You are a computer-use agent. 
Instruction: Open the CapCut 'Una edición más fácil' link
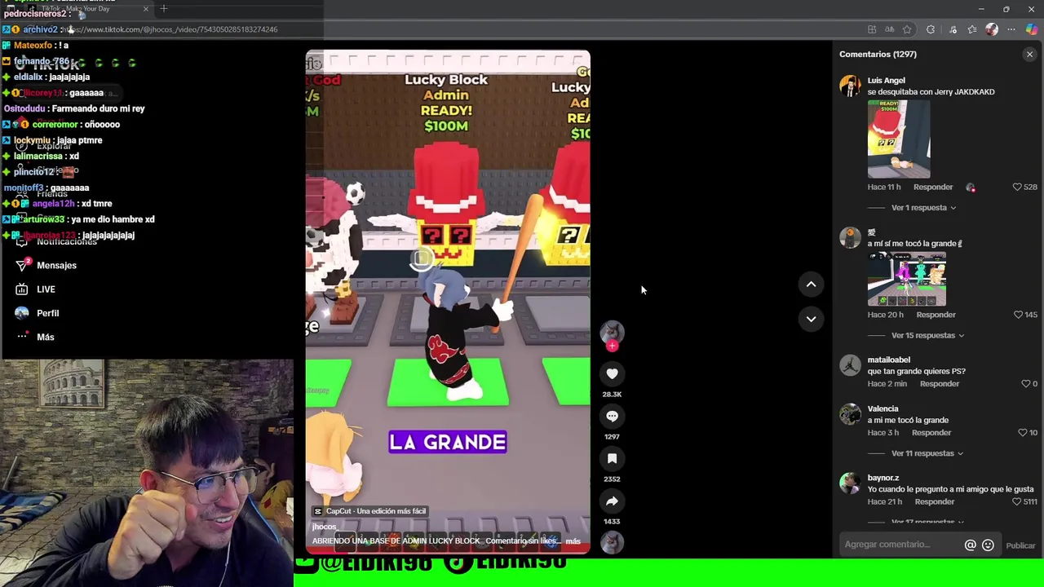[x=370, y=511]
